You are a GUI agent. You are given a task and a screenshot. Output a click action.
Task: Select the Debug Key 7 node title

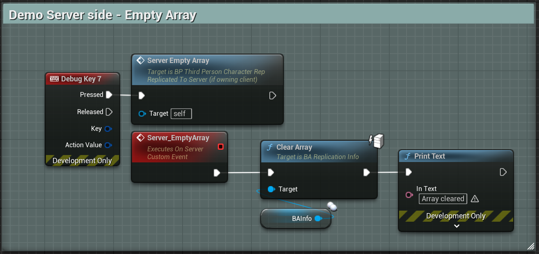pos(81,79)
